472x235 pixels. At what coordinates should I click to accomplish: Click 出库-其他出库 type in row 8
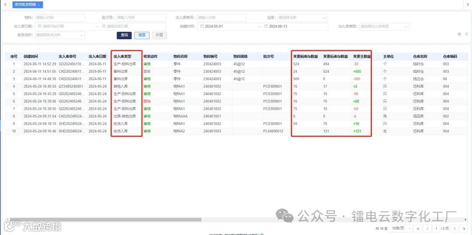tap(125, 116)
